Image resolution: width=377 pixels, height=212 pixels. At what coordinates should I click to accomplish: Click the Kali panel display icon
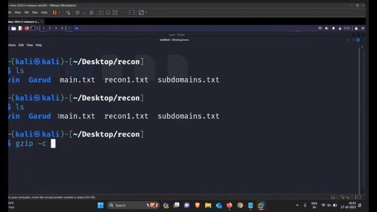click(320, 28)
